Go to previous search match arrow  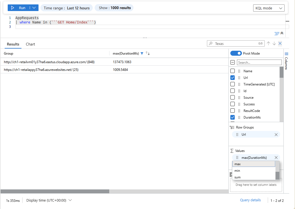click(x=269, y=44)
